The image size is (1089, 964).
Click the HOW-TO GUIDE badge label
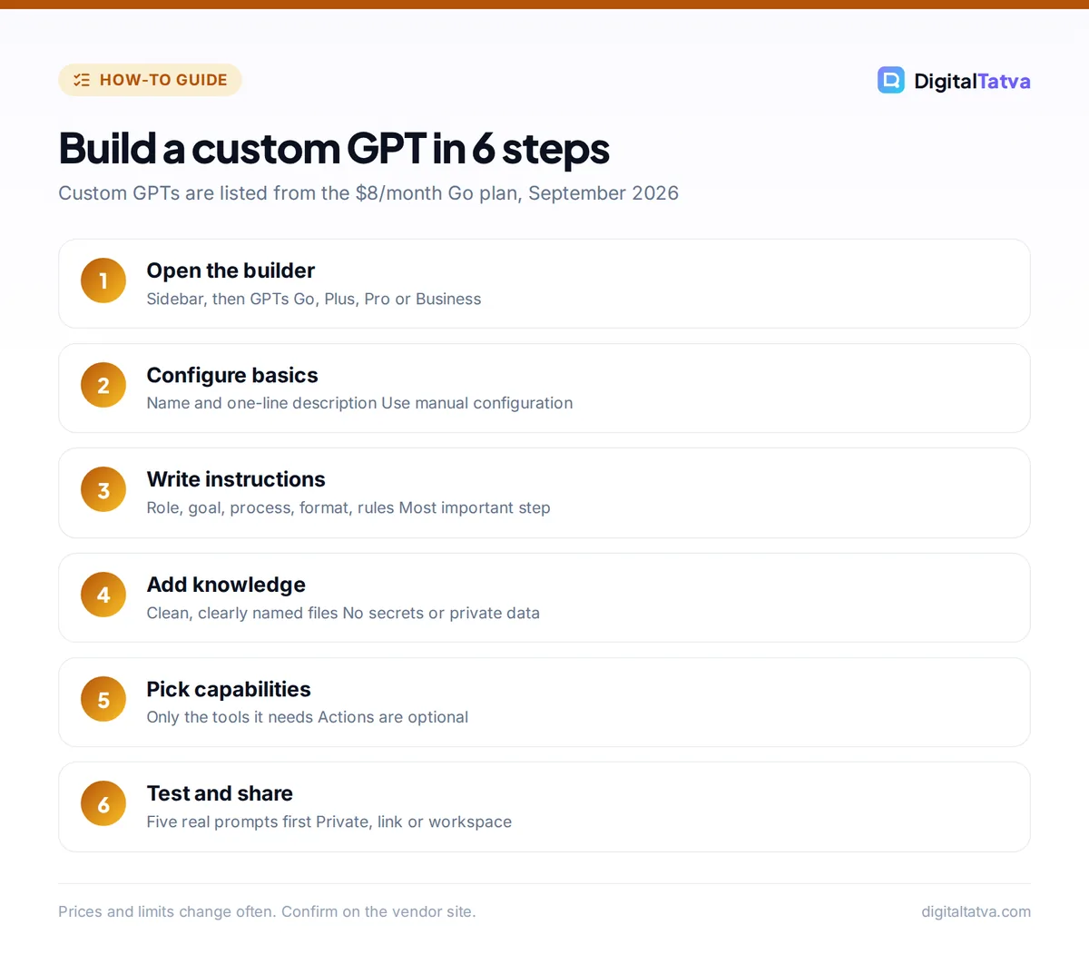coord(163,80)
